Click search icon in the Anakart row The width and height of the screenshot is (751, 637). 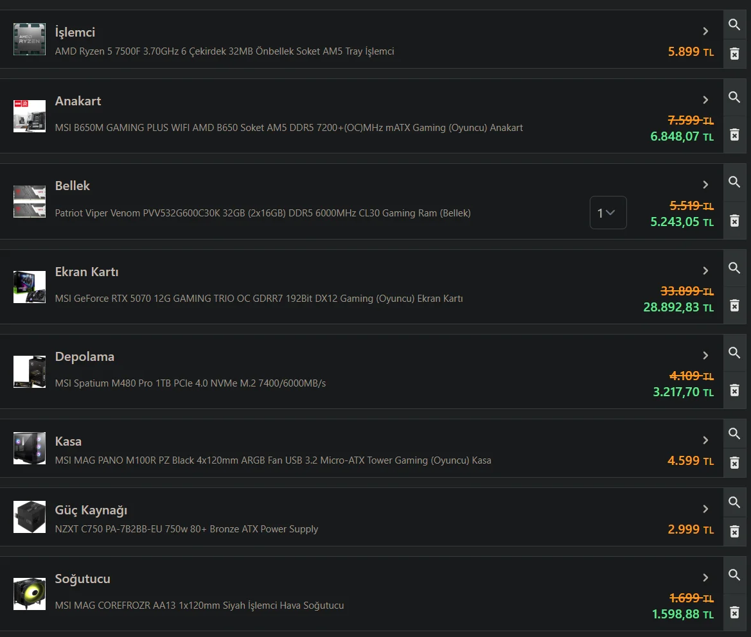(734, 97)
